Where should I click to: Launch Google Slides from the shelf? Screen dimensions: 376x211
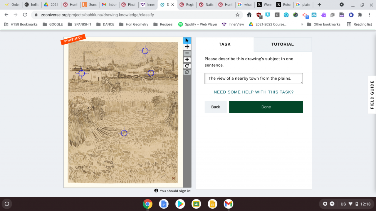[212, 204]
